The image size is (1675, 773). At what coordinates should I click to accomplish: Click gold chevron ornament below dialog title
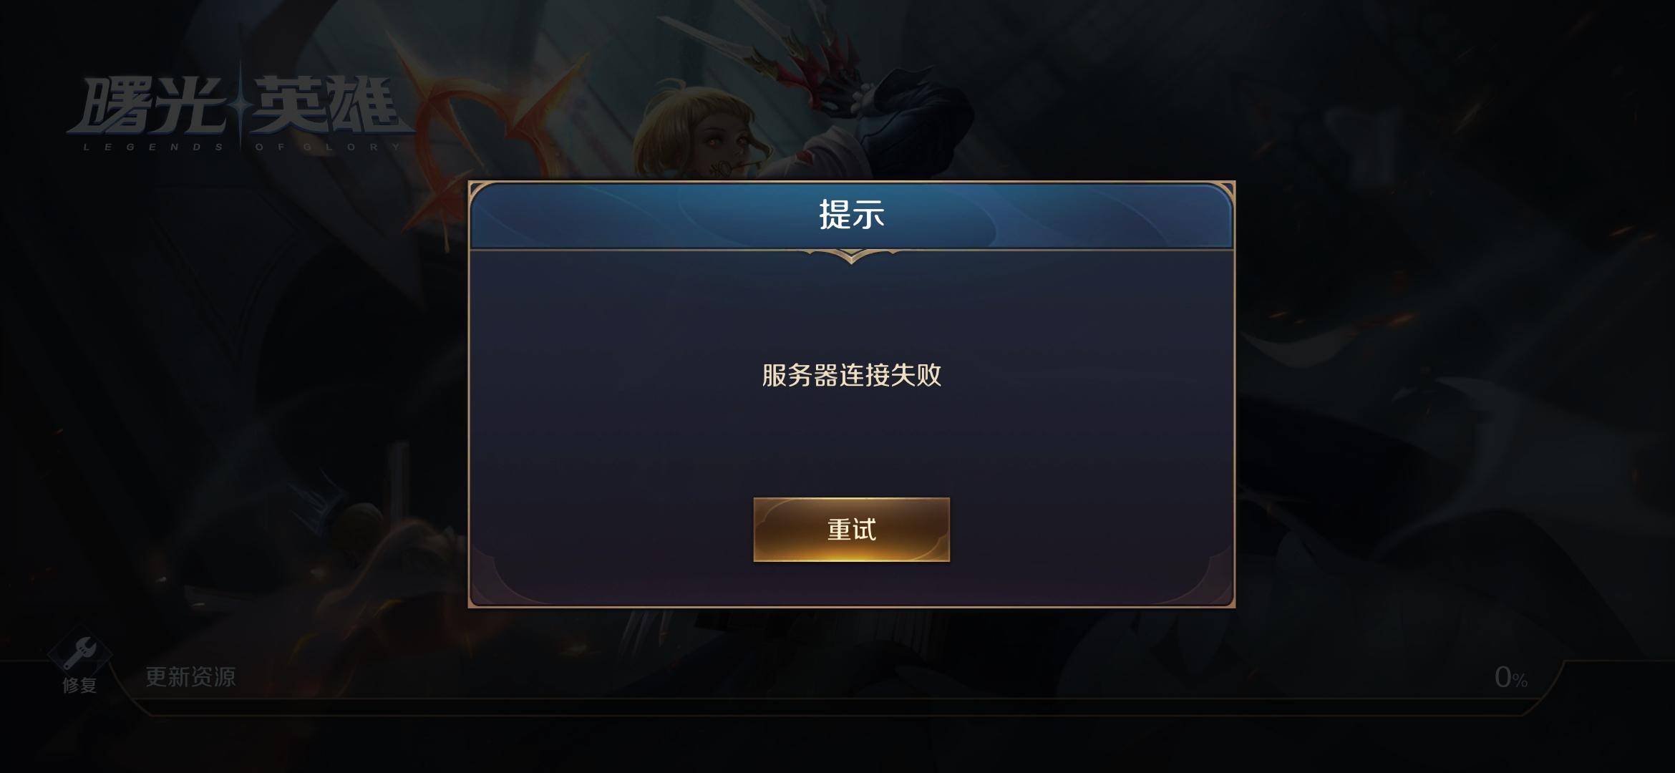pyautogui.click(x=851, y=256)
